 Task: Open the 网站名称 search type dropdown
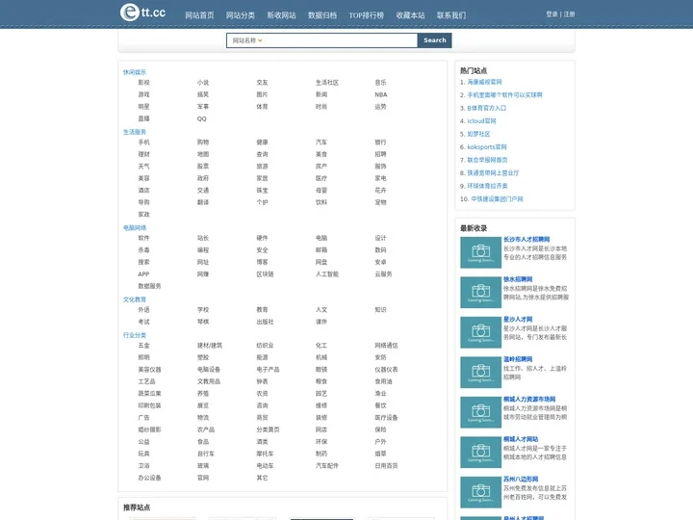pos(247,40)
